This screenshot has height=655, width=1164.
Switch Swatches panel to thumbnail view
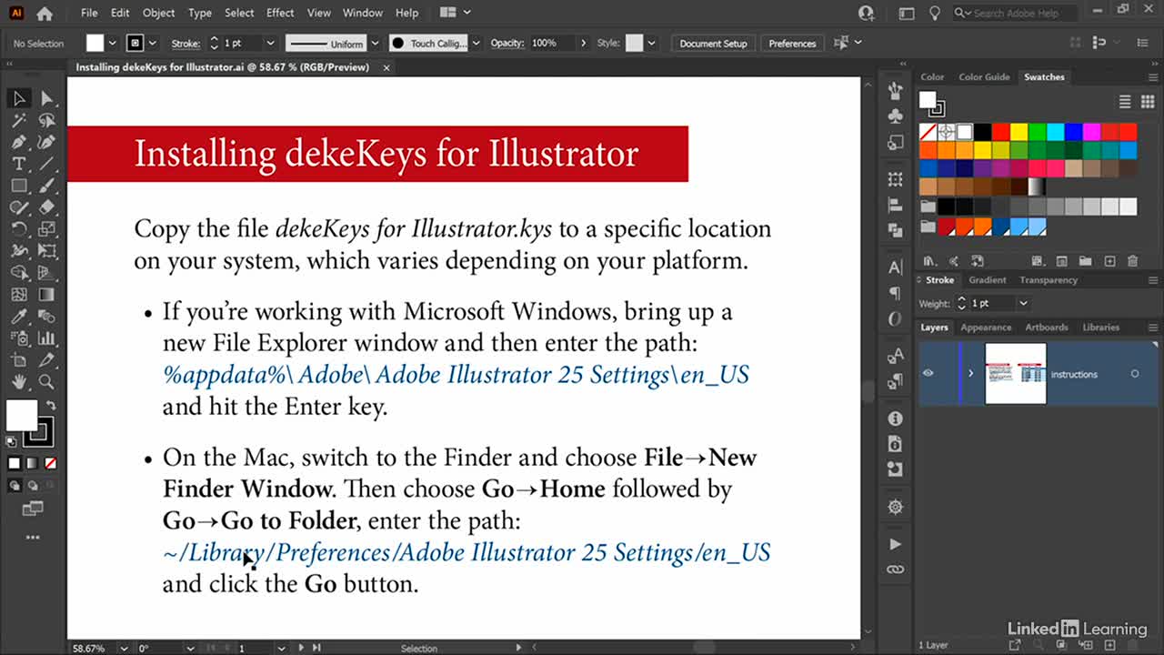1149,102
